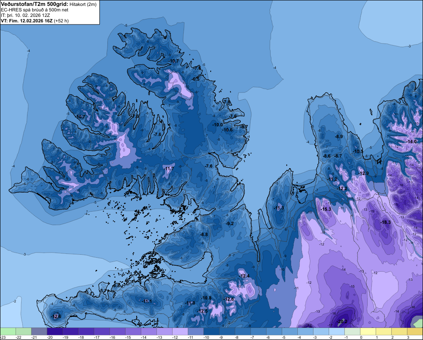423x340 pixels.
Task: Click the 'EC-HRES spá brúuð á 500m net' line
Action: [x=35, y=10]
